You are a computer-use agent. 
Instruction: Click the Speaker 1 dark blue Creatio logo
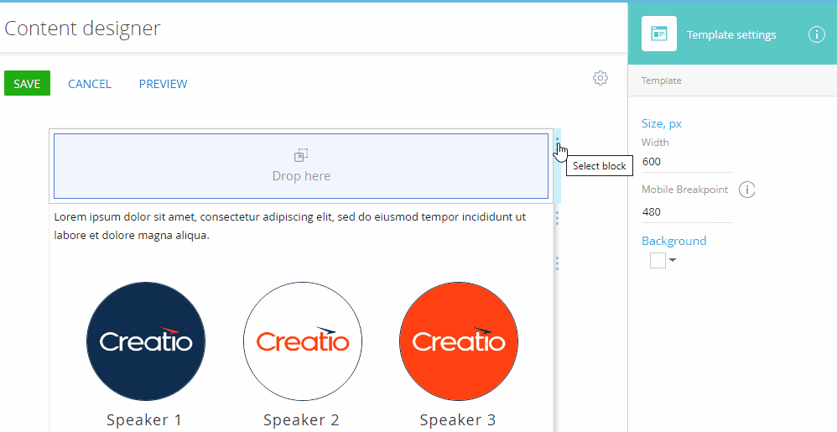146,341
